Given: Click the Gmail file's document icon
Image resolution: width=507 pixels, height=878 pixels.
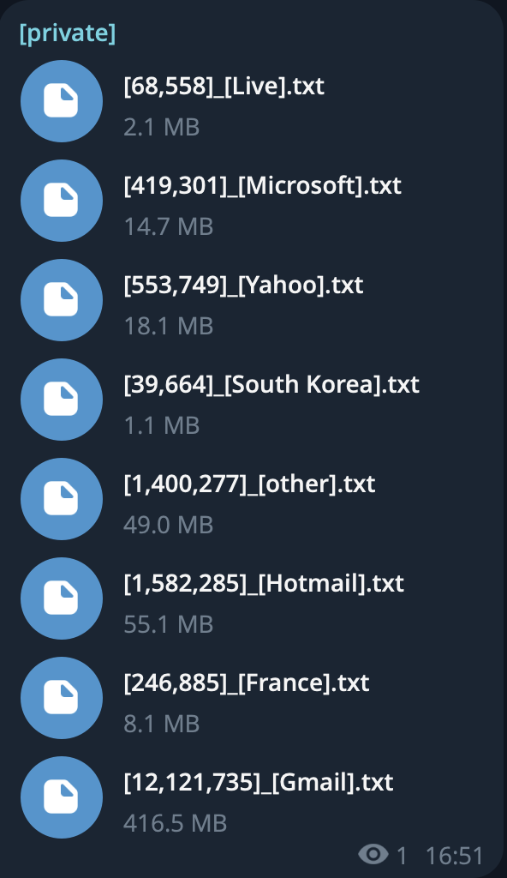Looking at the screenshot, I should click(x=62, y=797).
